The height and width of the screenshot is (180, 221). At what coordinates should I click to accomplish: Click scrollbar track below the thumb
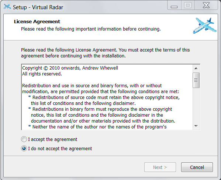(196, 105)
